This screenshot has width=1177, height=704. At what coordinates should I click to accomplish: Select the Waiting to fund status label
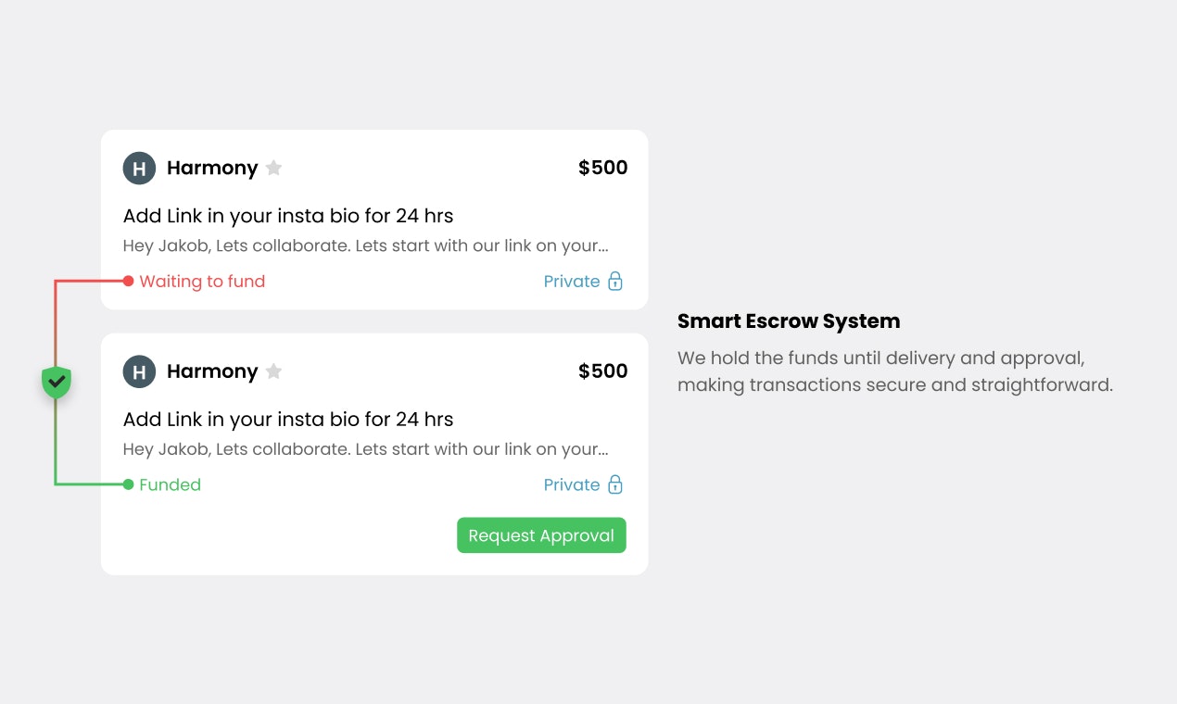202,282
